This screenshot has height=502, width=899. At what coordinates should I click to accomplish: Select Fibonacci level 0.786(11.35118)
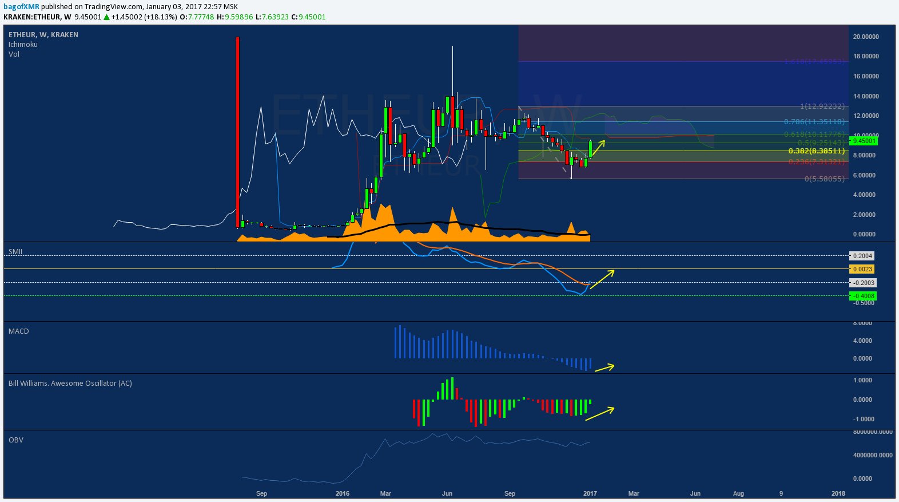[814, 122]
